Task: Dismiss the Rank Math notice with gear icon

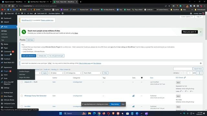Action: 201,63
